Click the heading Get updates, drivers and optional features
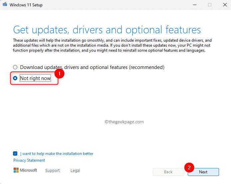Screen dimensions: 231x184 click(x=107, y=30)
